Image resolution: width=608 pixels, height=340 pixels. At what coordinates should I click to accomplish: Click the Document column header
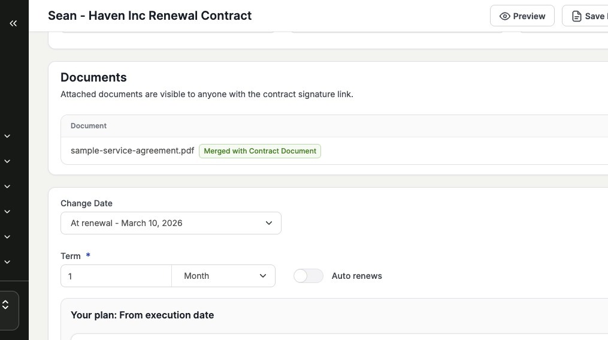pos(89,126)
